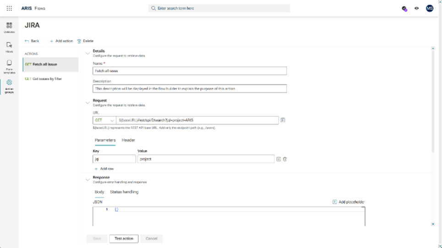442x248 pixels.
Task: Go to Flows in sidebar
Action: (x=9, y=47)
